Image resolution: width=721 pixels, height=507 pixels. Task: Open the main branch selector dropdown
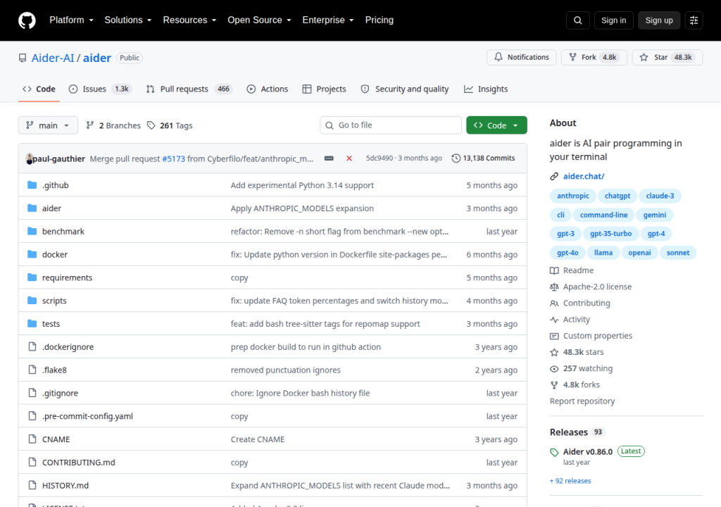coord(48,125)
